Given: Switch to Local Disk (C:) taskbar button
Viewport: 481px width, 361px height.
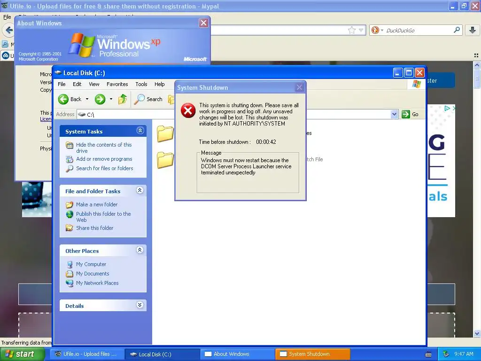Looking at the screenshot, I should coord(163,354).
